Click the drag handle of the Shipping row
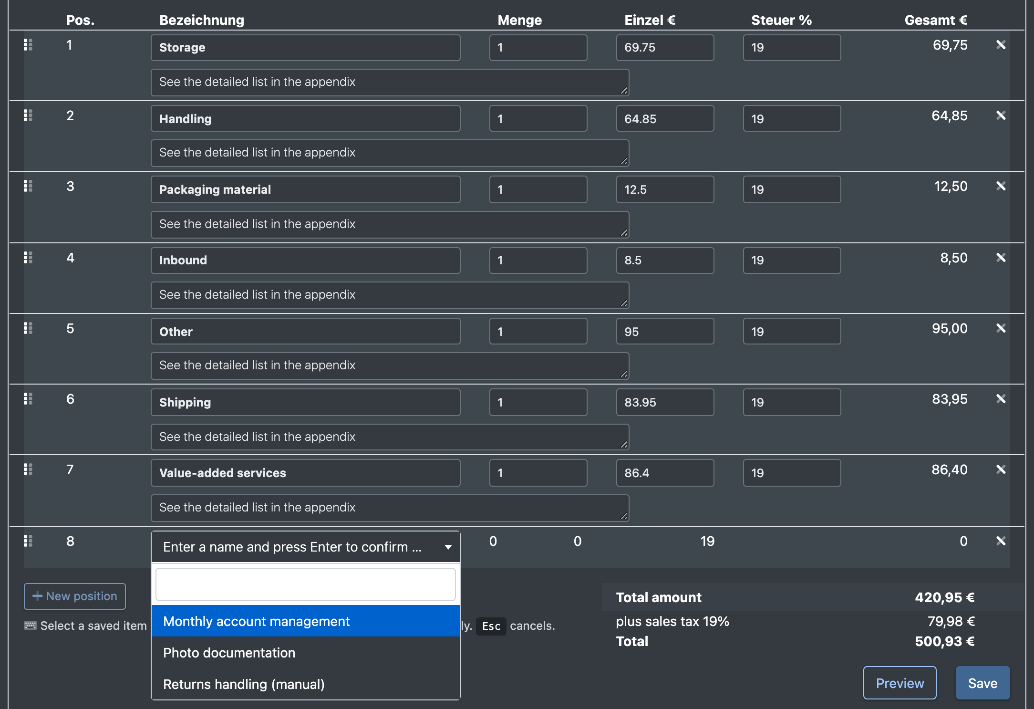 point(28,399)
